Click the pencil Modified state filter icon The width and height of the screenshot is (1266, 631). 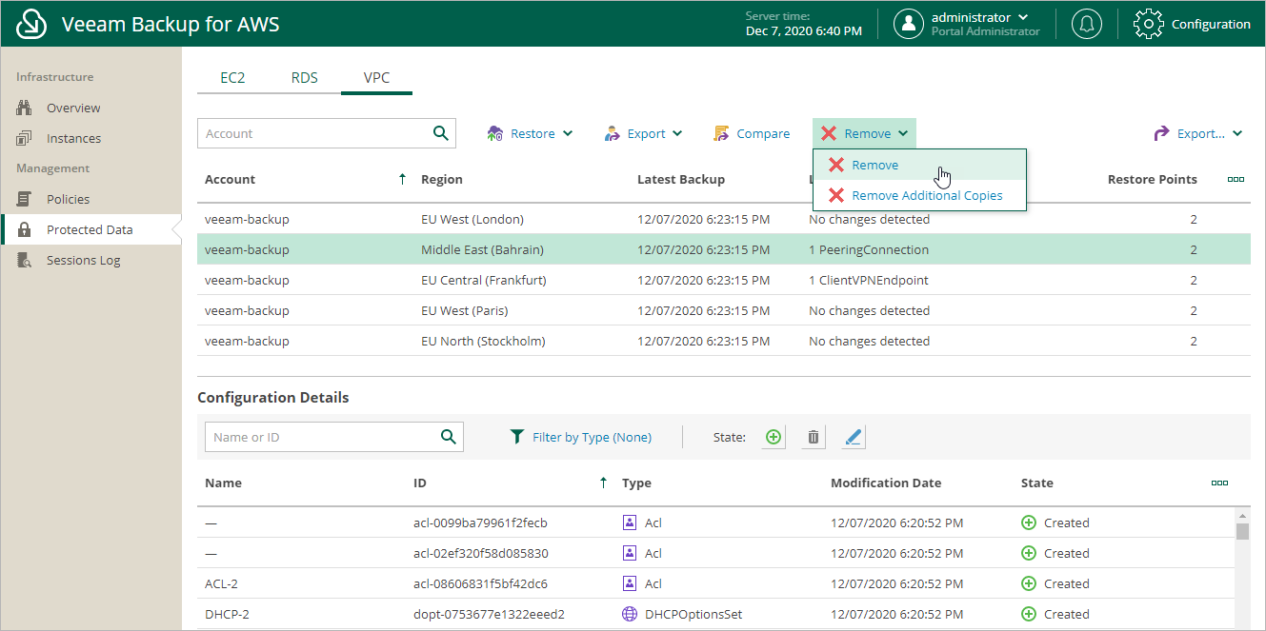point(854,437)
